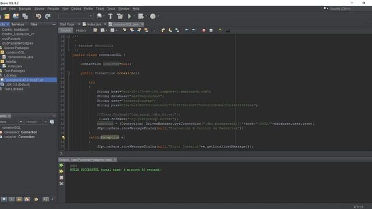
Task: Close the conexionSQL.java tab
Action: tap(142, 24)
